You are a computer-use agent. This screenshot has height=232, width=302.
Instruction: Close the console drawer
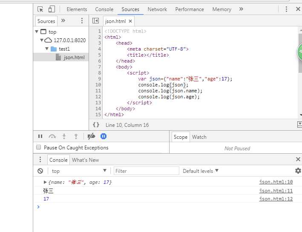[298, 159]
